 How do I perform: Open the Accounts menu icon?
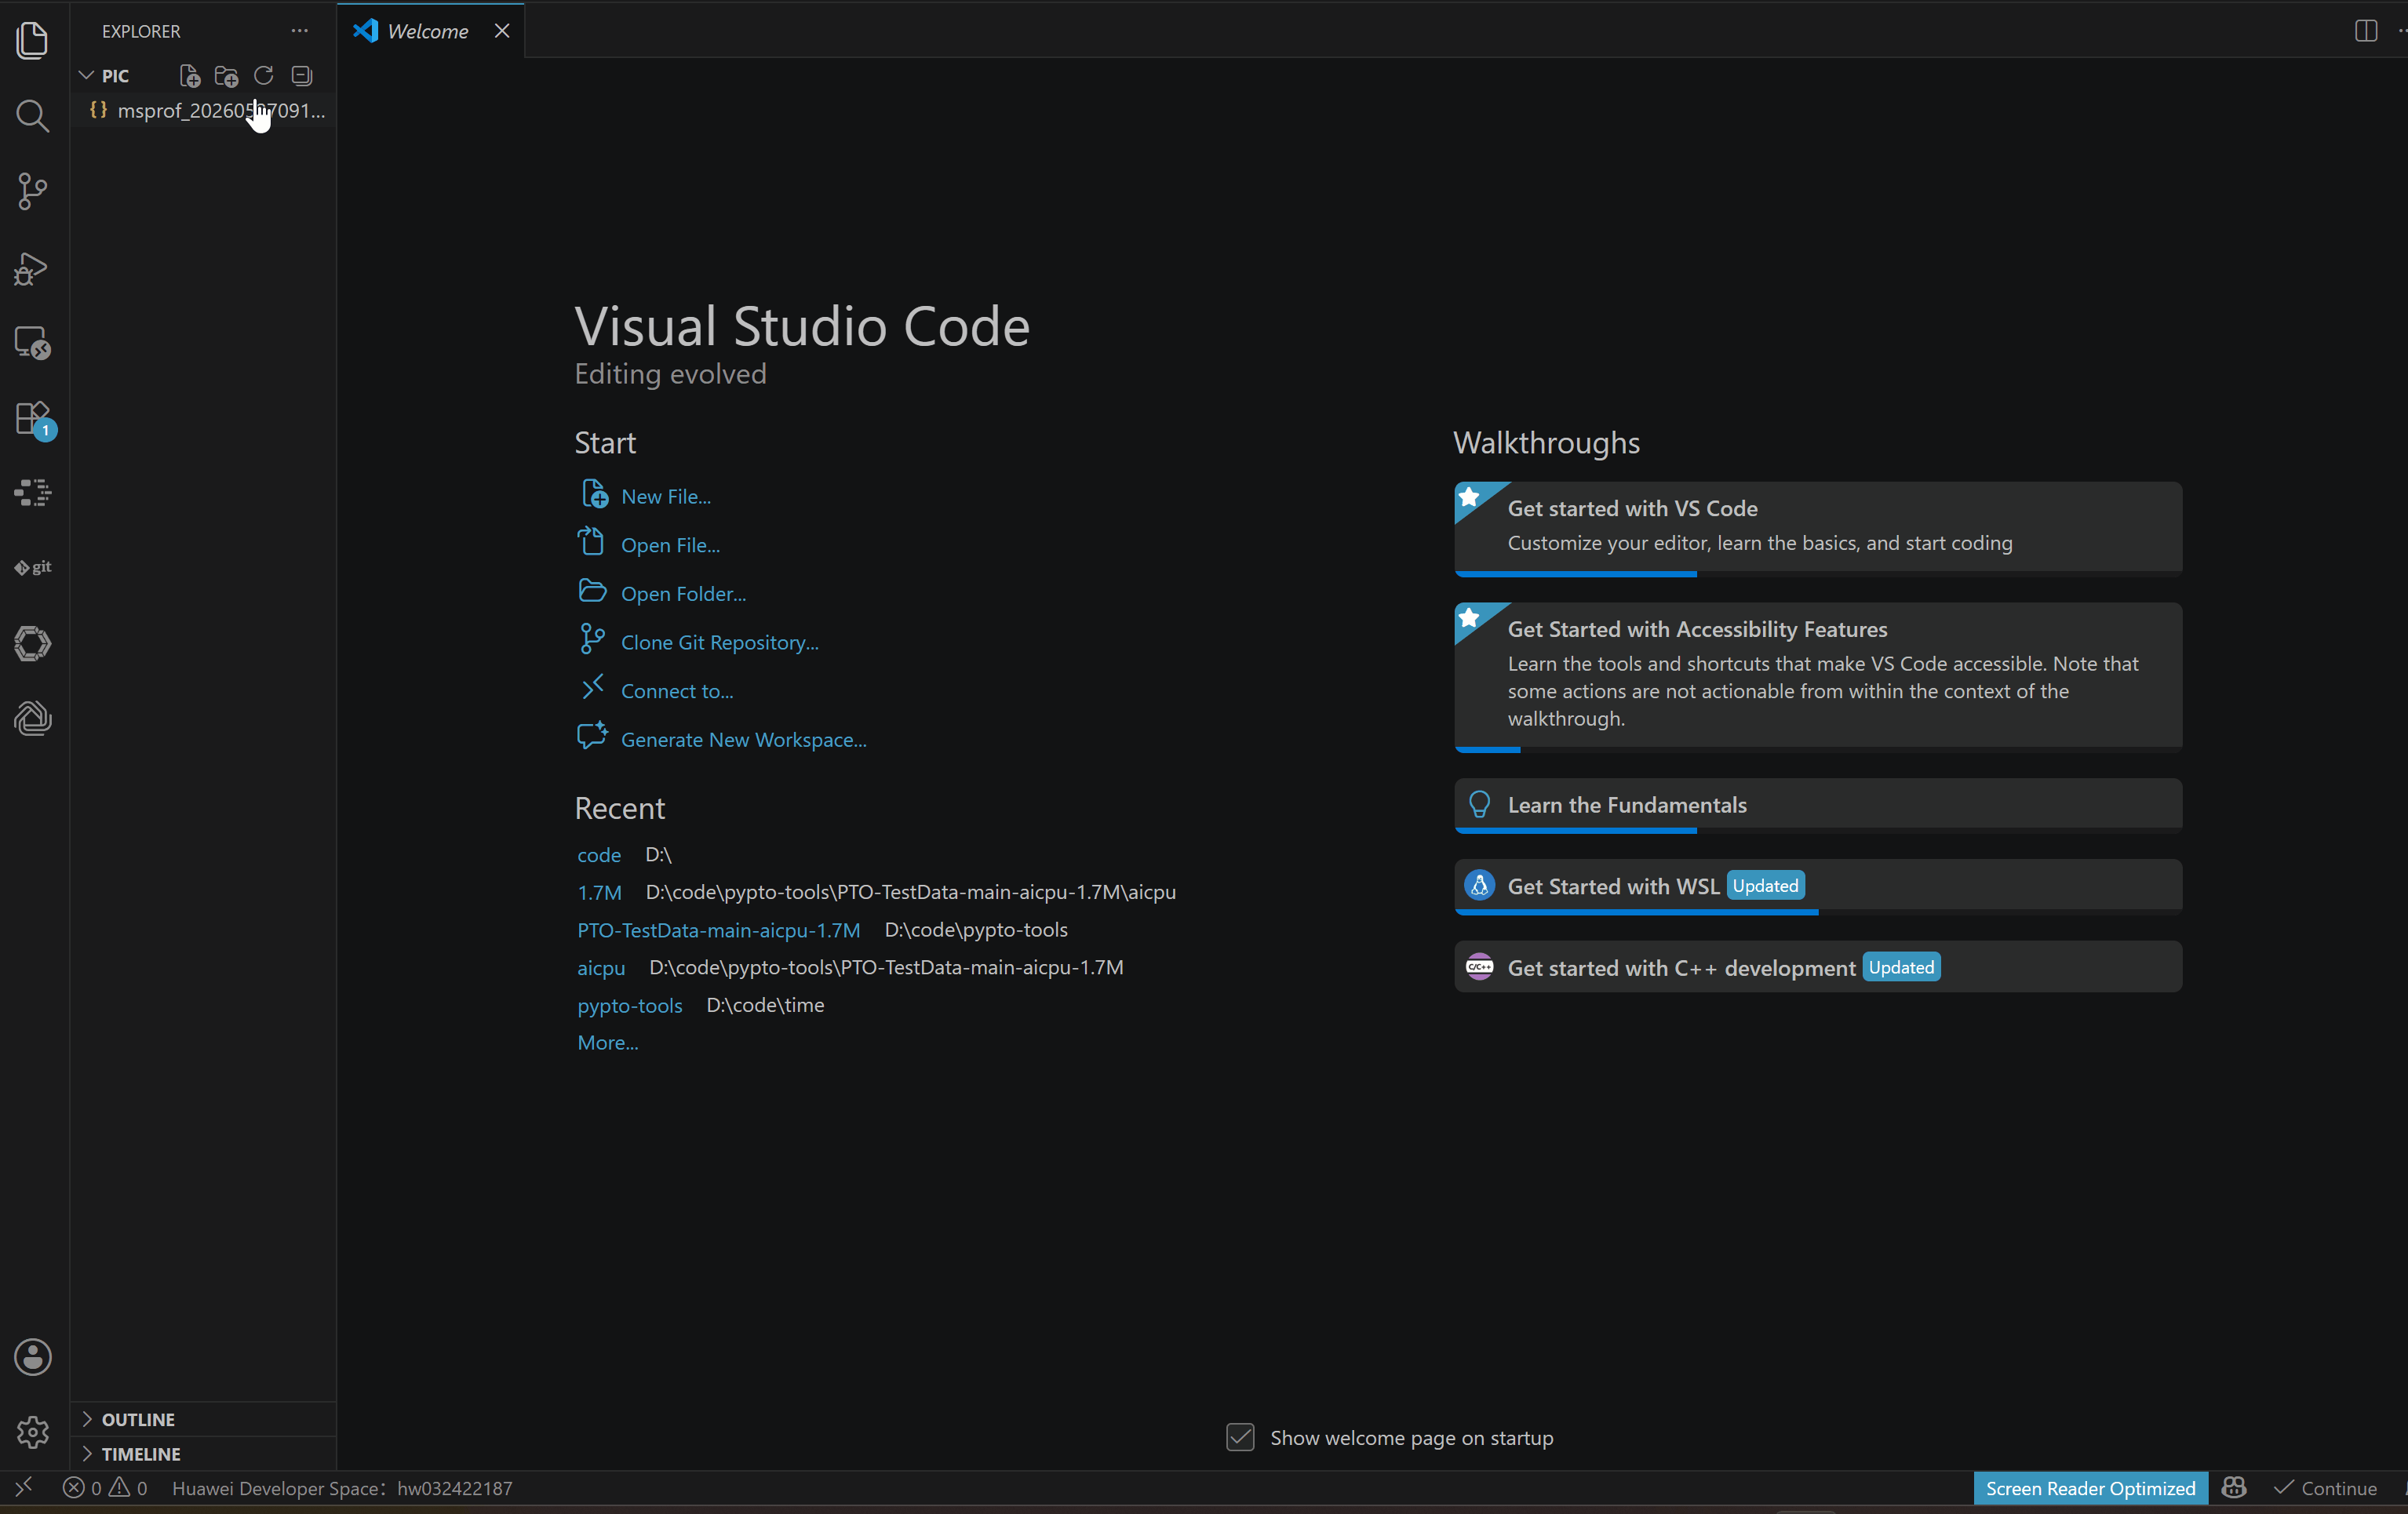[33, 1357]
